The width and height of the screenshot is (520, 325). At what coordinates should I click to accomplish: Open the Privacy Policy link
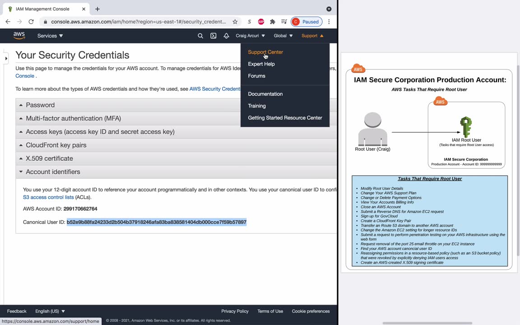click(x=235, y=311)
